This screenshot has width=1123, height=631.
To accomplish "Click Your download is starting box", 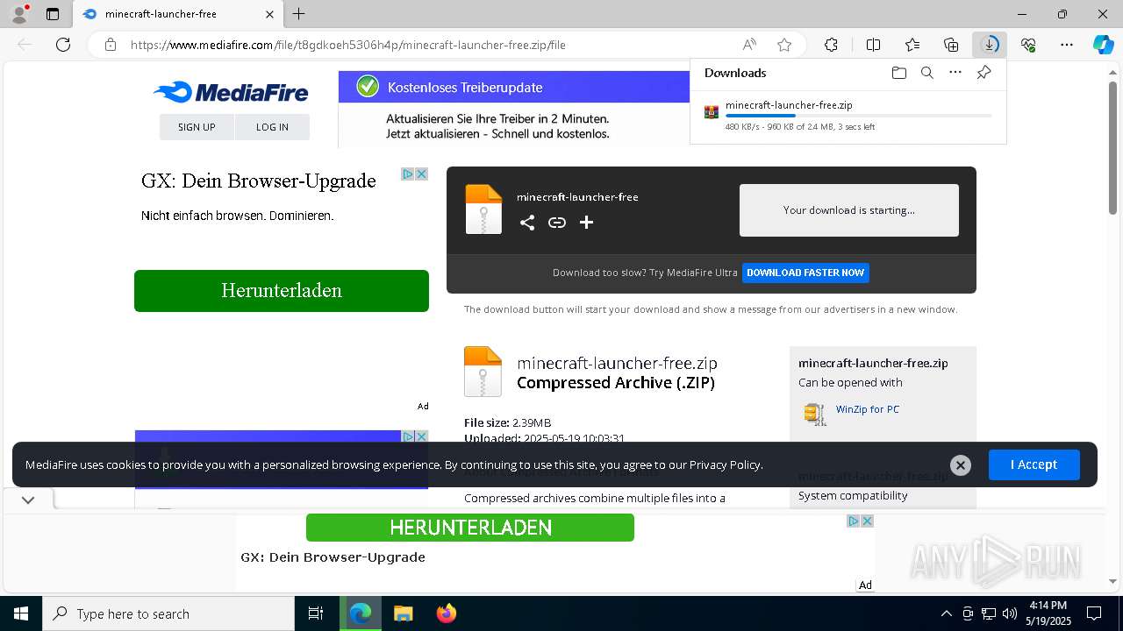I will click(849, 210).
